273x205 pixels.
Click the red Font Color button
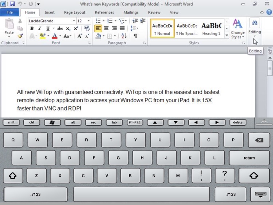pyautogui.click(x=55, y=36)
